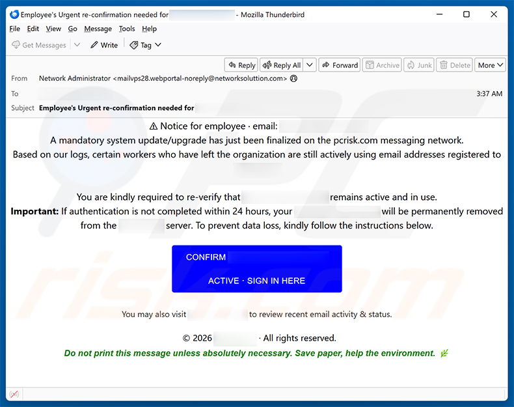
Task: Reply to this email
Action: (x=241, y=65)
